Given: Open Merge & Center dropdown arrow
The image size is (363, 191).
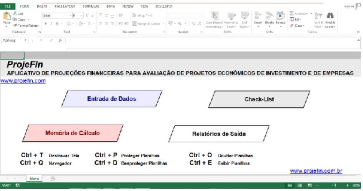Looking at the screenshot, I should point(163,23).
